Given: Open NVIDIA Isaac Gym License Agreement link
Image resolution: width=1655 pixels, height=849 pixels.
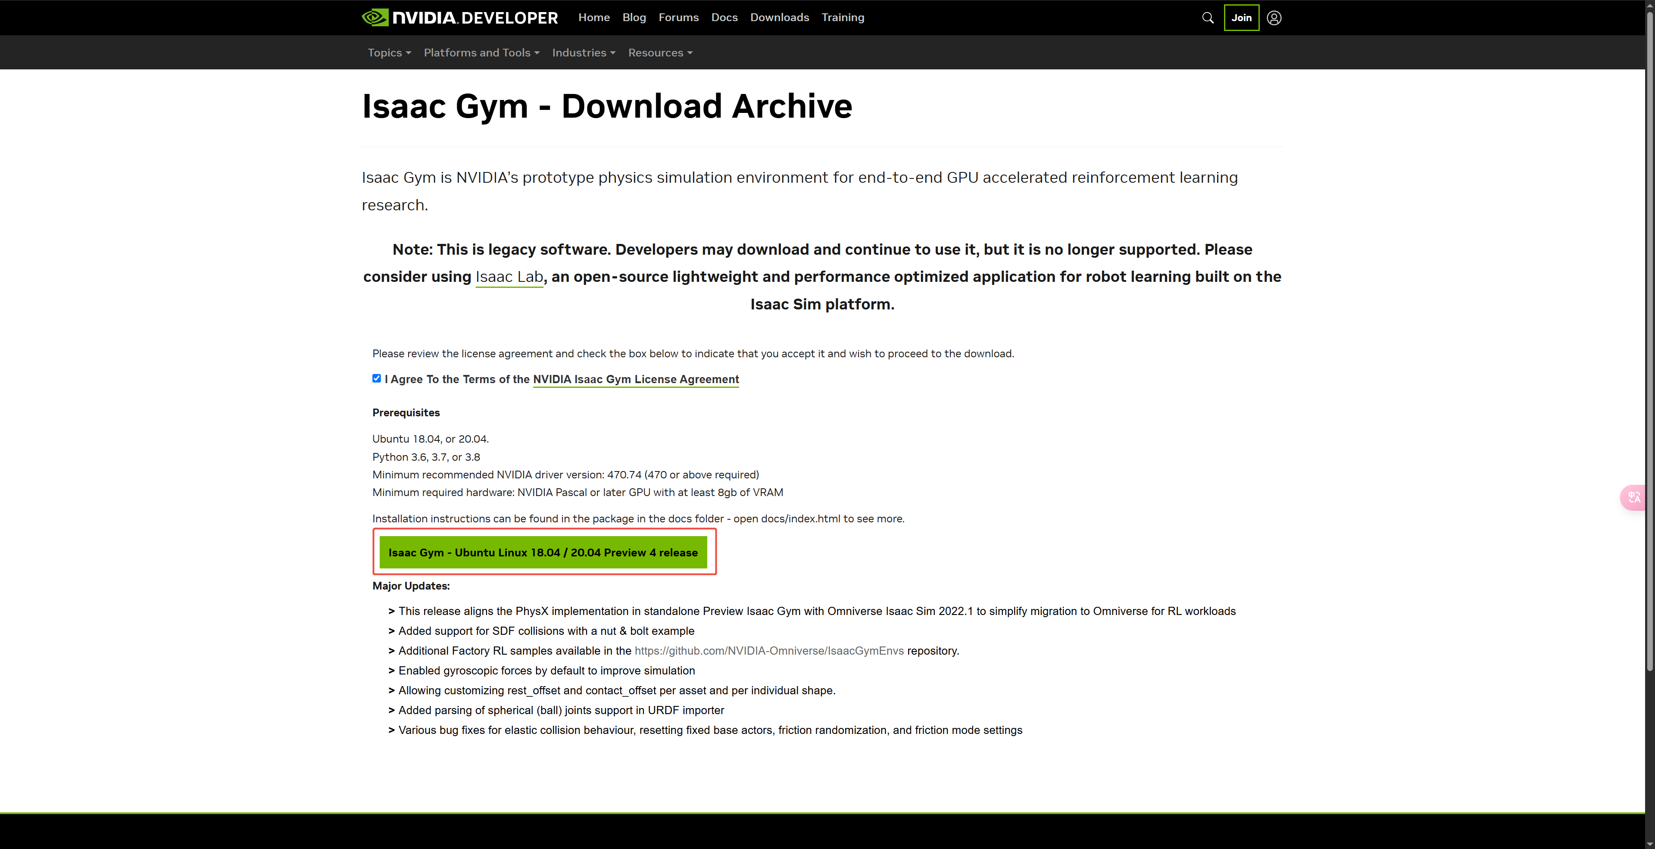Looking at the screenshot, I should 636,379.
